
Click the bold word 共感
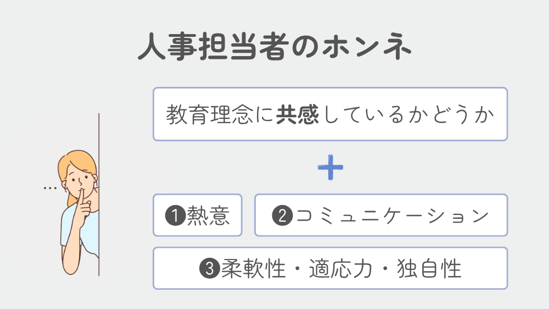(298, 115)
